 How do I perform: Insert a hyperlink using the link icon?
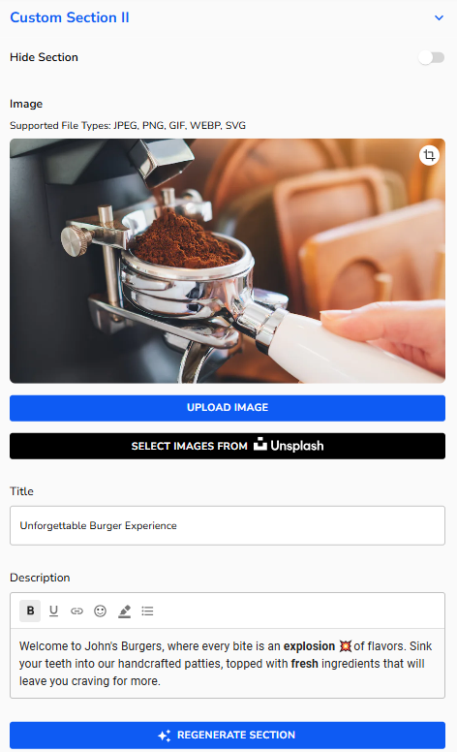(x=76, y=611)
